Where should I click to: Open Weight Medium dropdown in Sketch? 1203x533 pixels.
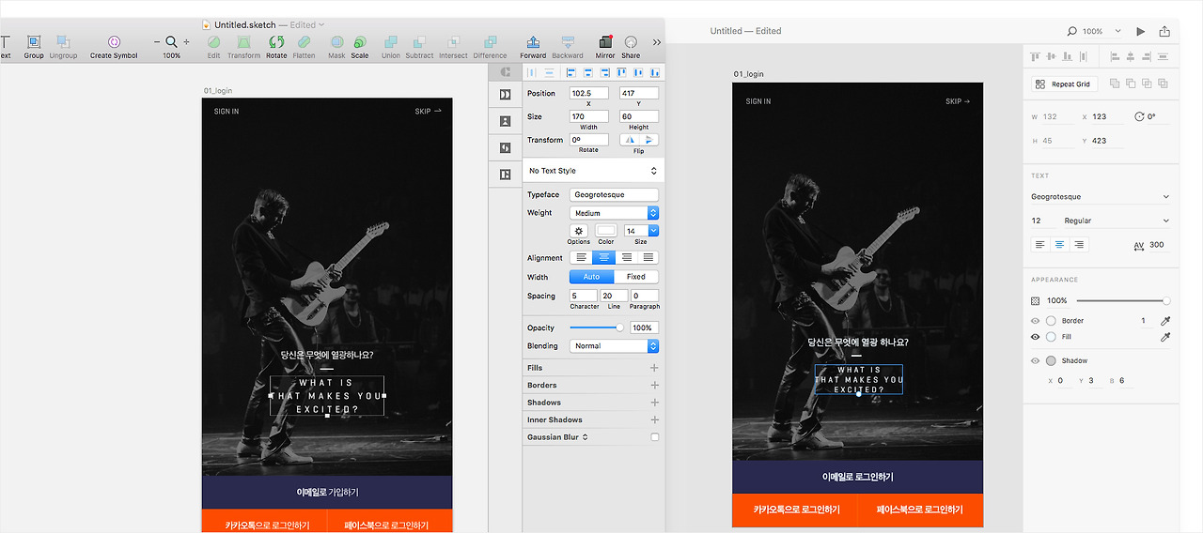click(x=614, y=213)
